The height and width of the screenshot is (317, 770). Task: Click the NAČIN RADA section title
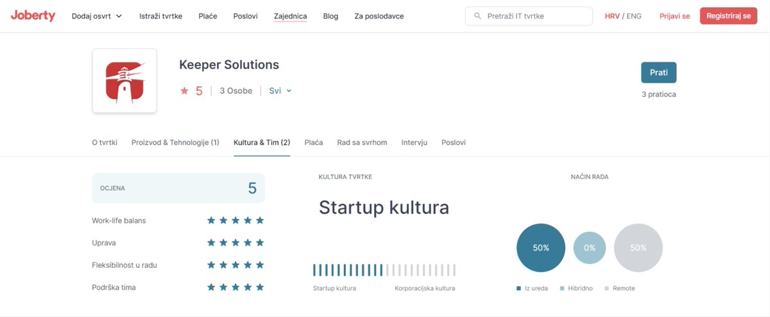point(590,177)
